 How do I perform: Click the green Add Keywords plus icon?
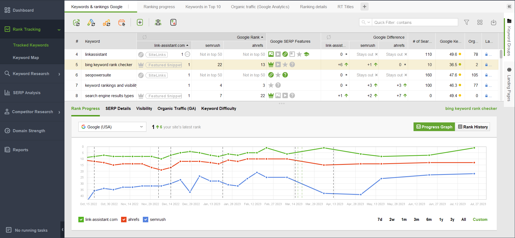coord(140,22)
